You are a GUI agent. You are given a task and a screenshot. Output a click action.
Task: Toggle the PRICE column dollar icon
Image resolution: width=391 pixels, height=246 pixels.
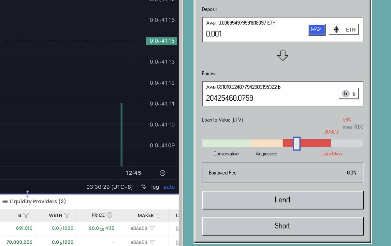[109, 215]
